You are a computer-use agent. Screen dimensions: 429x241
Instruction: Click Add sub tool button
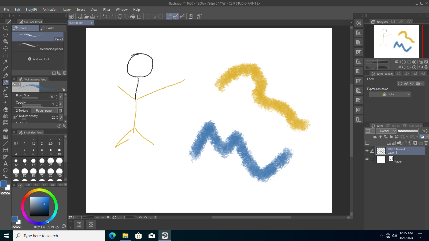pos(38,59)
